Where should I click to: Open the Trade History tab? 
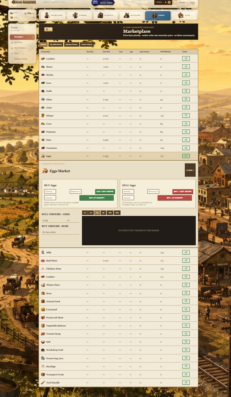pyautogui.click(x=87, y=44)
